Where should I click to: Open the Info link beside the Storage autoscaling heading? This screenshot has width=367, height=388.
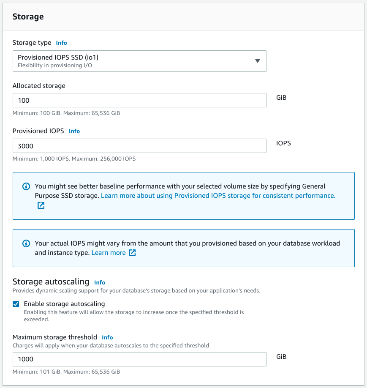(x=100, y=282)
